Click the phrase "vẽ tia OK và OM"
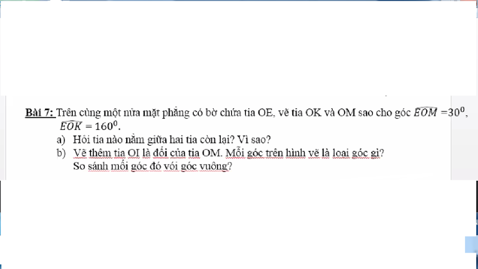The image size is (478, 269). (317, 113)
